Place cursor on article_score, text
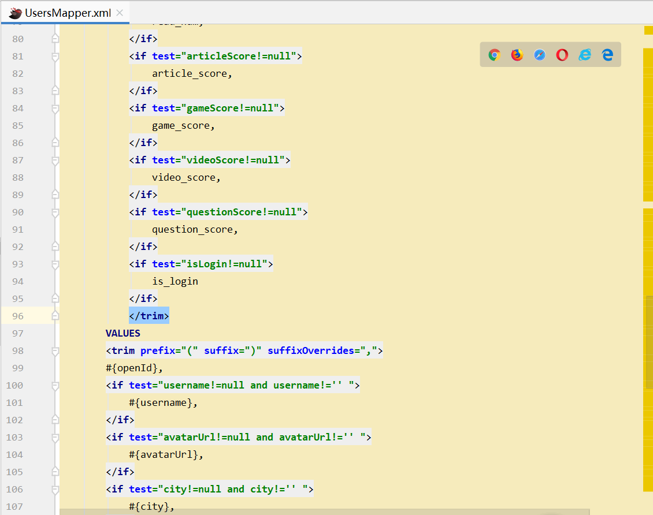653x515 pixels. coord(192,74)
